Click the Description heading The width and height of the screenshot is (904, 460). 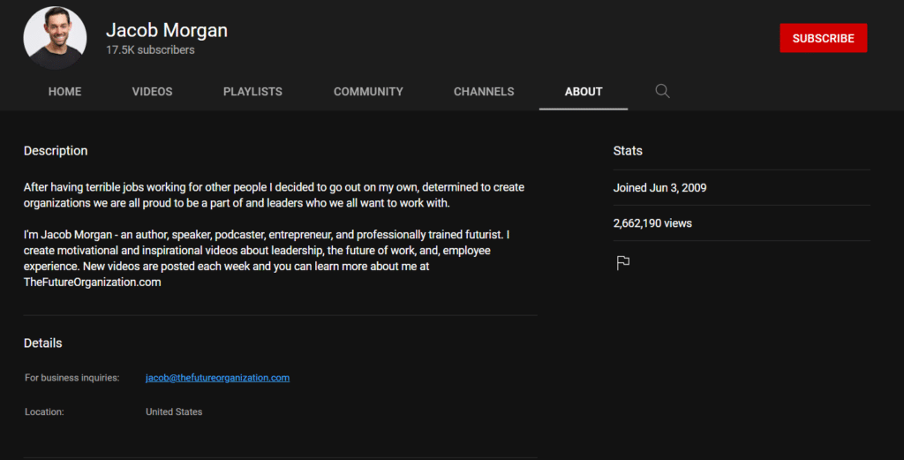(x=56, y=151)
